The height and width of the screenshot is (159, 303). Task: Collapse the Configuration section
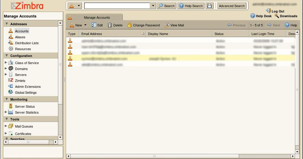pyautogui.click(x=7, y=55)
